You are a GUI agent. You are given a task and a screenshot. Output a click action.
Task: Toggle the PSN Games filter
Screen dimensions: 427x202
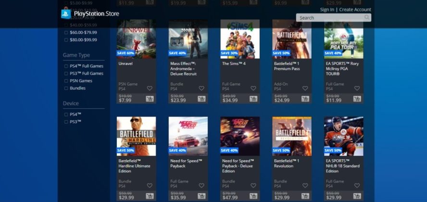[x=66, y=81]
